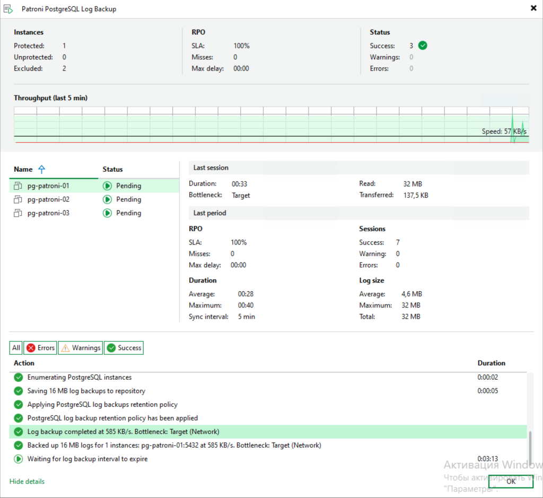Image resolution: width=543 pixels, height=498 pixels.
Task: Click the Duration column header in log
Action: [x=491, y=363]
